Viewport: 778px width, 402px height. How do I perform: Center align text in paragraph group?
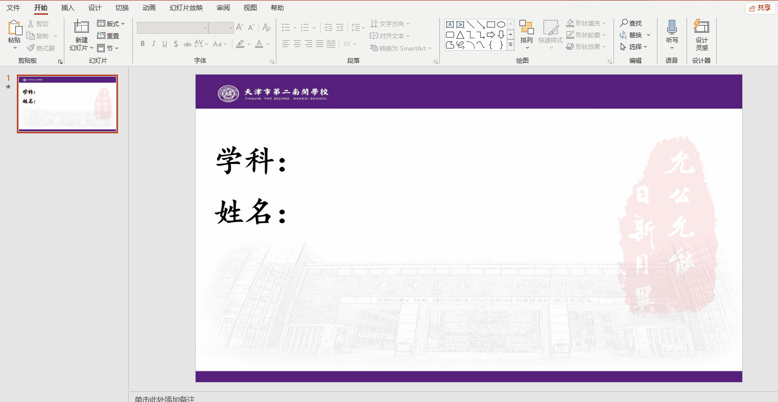point(297,44)
